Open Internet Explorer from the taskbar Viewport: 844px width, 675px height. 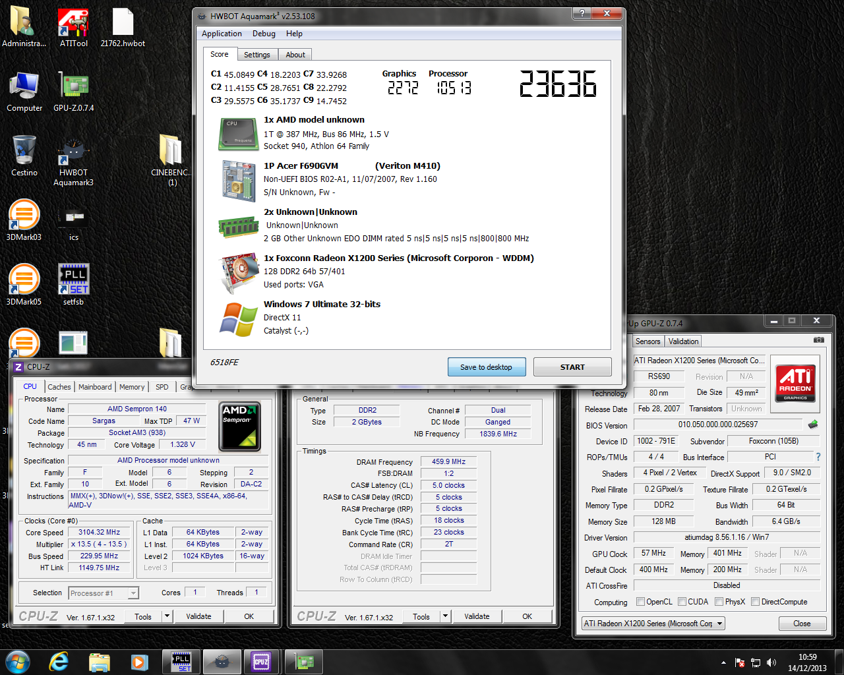coord(59,661)
